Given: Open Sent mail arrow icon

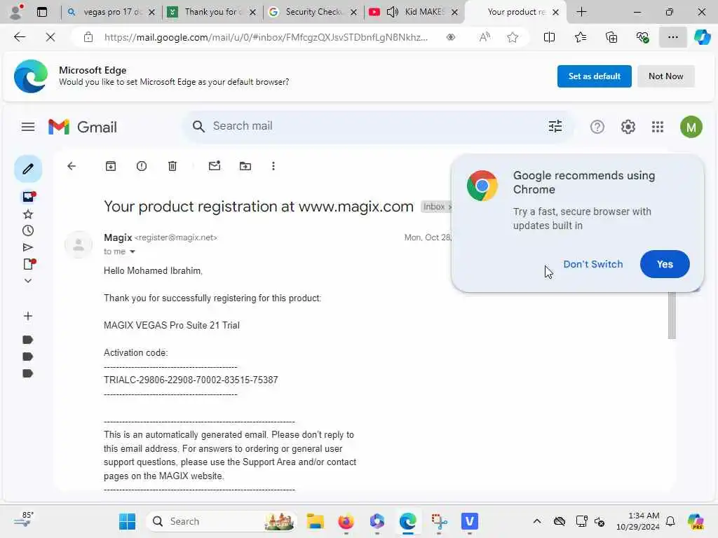Looking at the screenshot, I should point(28,247).
